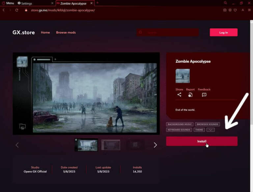Click the GX.store logo
This screenshot has height=192, width=253.
tap(24, 32)
